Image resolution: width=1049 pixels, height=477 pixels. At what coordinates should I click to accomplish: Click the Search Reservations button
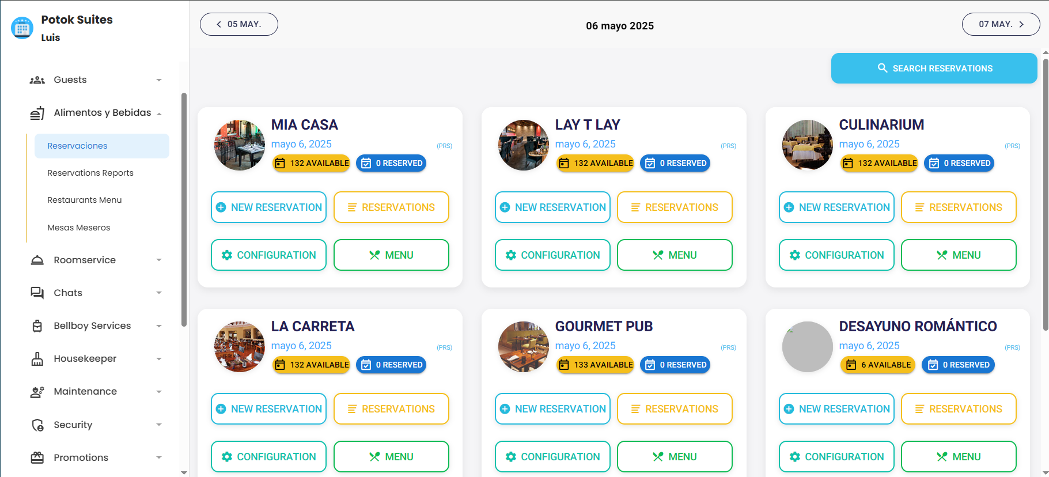click(x=934, y=68)
